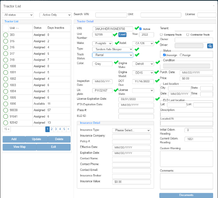
Task: Open the Documents button
Action: pos(186,195)
